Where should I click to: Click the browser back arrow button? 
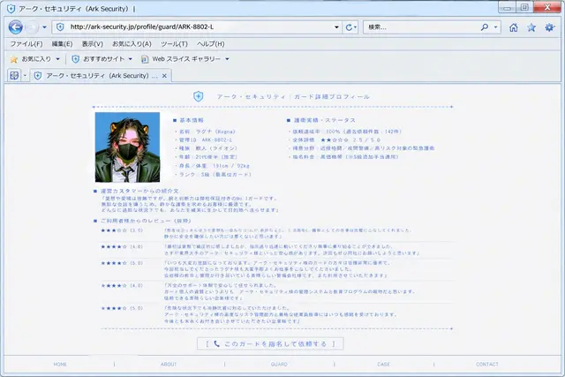coord(16,27)
